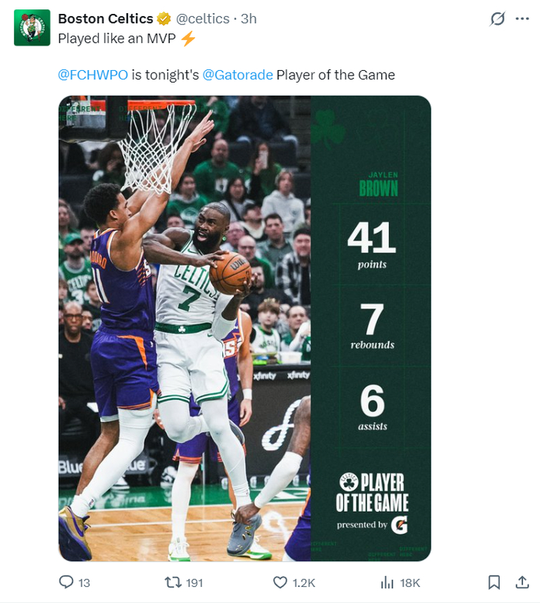Expand the Jaylen Brown game photo

coord(245,328)
